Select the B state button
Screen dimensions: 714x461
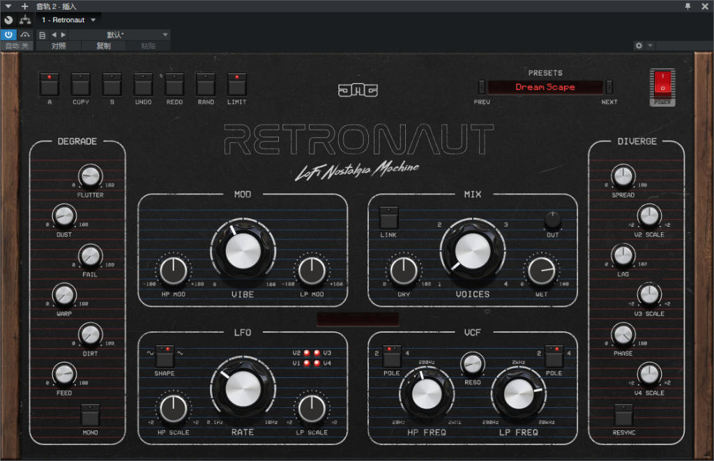tap(112, 84)
